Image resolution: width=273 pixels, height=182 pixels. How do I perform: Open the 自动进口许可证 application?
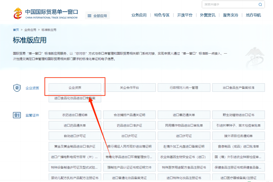75,136
